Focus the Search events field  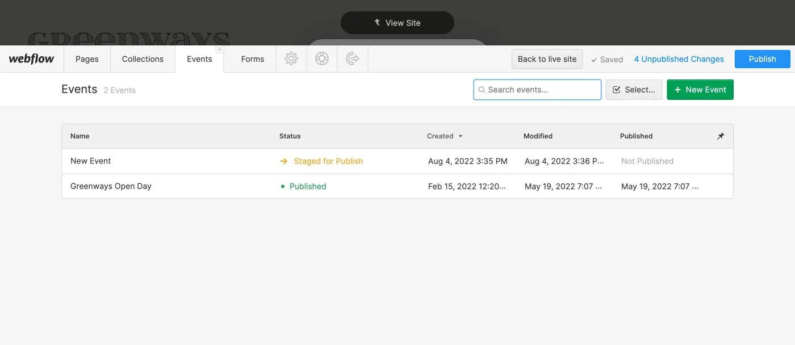click(537, 90)
